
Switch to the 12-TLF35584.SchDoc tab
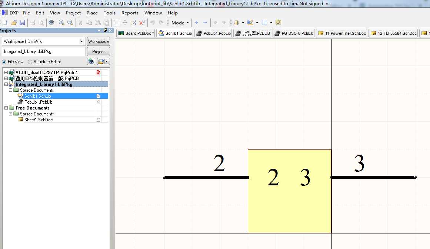(394, 33)
